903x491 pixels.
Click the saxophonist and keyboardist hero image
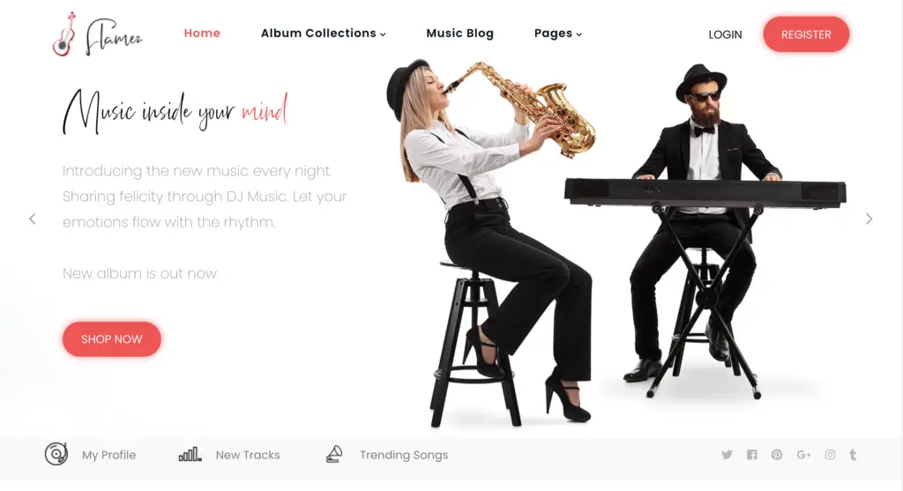[x=616, y=242]
